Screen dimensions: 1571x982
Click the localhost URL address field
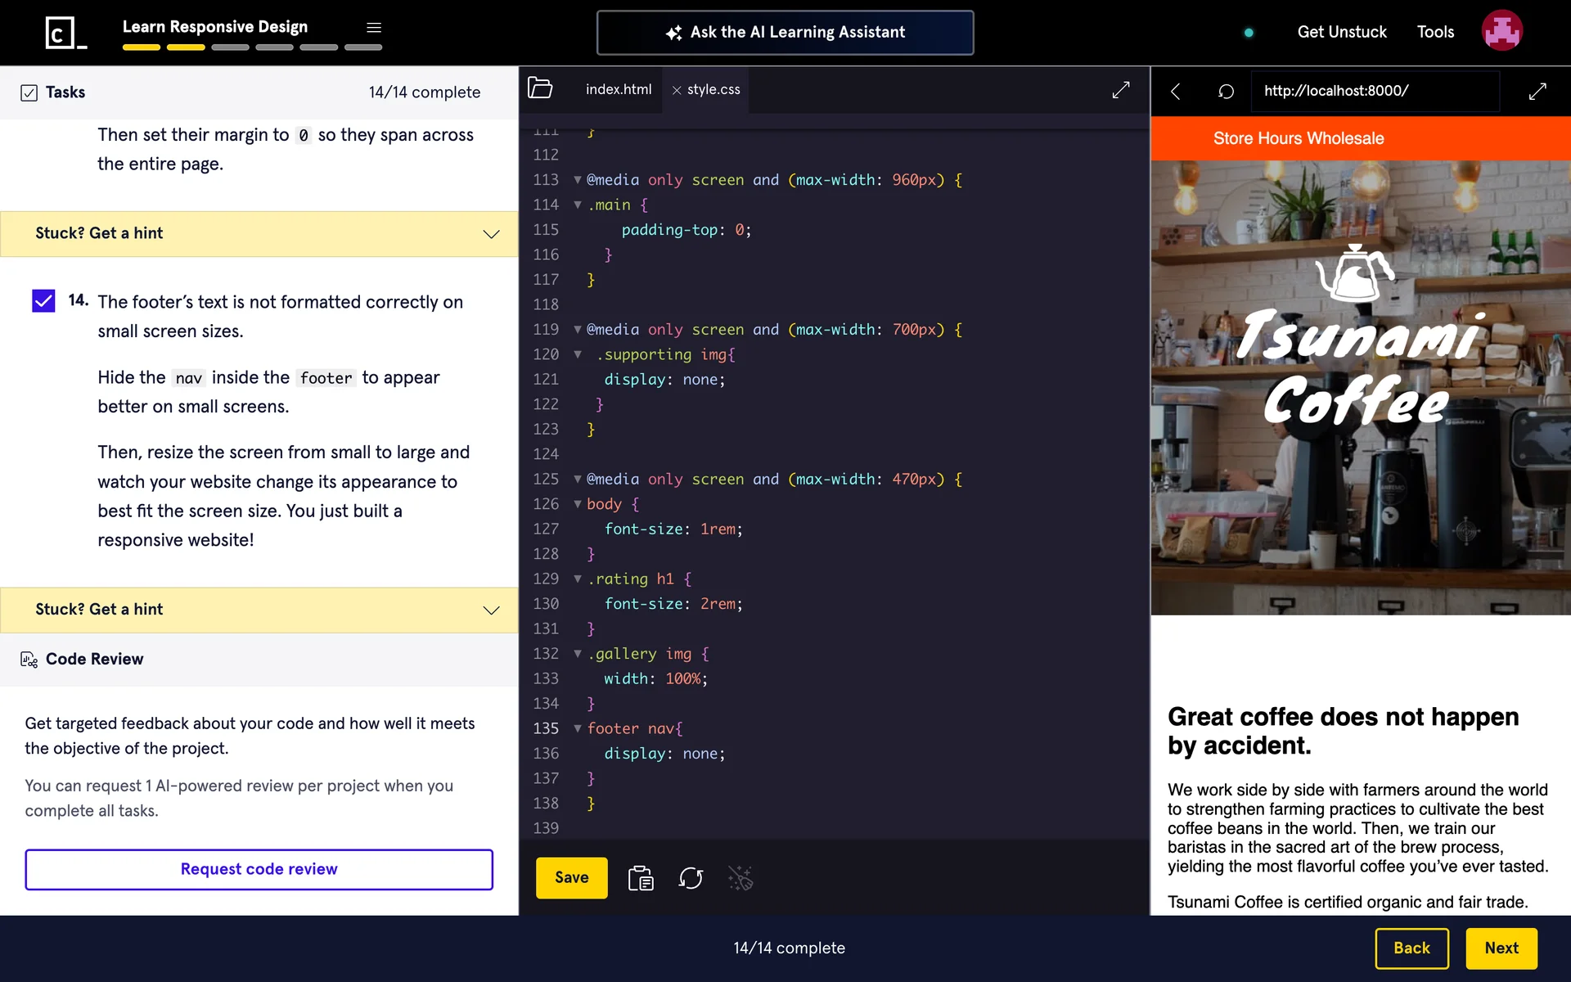click(1375, 91)
